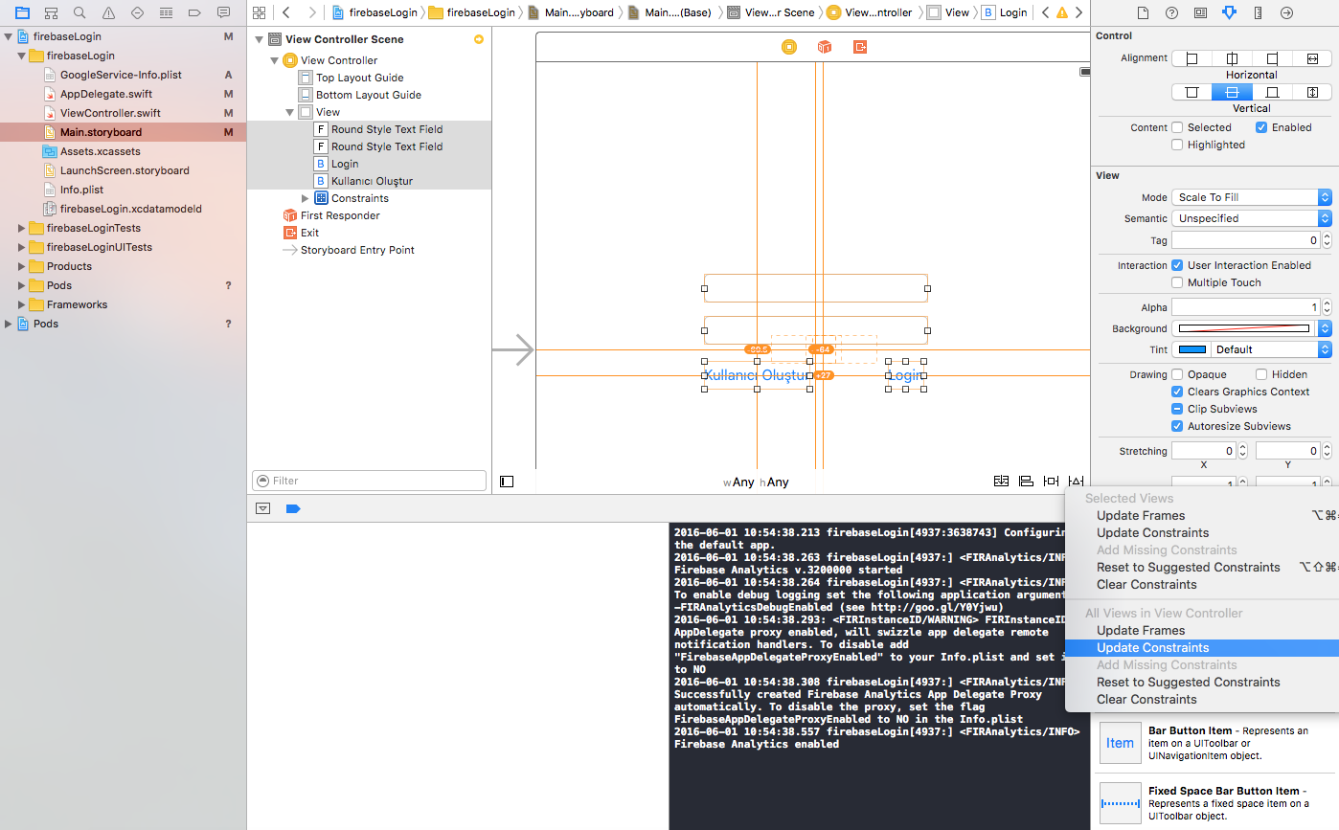The width and height of the screenshot is (1339, 830).
Task: Hide the debug area toggle icon
Action: coord(262,508)
